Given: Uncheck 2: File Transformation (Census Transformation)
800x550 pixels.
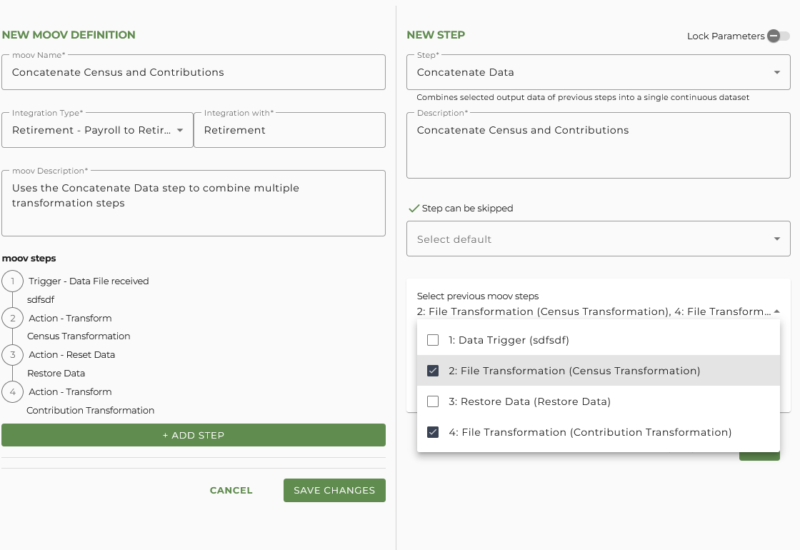Looking at the screenshot, I should pos(433,371).
